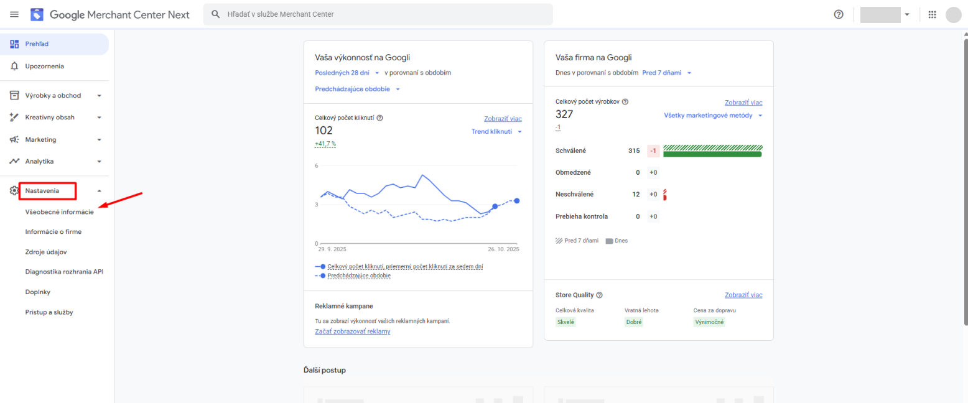Click the Google Merchant Center logo

37,14
